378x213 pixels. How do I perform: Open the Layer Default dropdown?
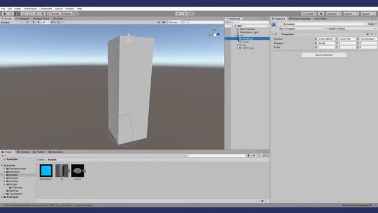coord(356,29)
